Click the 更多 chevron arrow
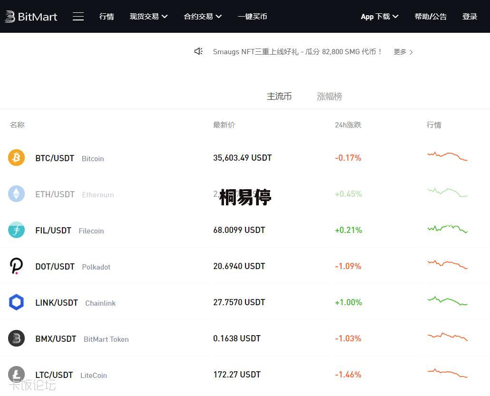Image resolution: width=490 pixels, height=396 pixels. [x=411, y=52]
